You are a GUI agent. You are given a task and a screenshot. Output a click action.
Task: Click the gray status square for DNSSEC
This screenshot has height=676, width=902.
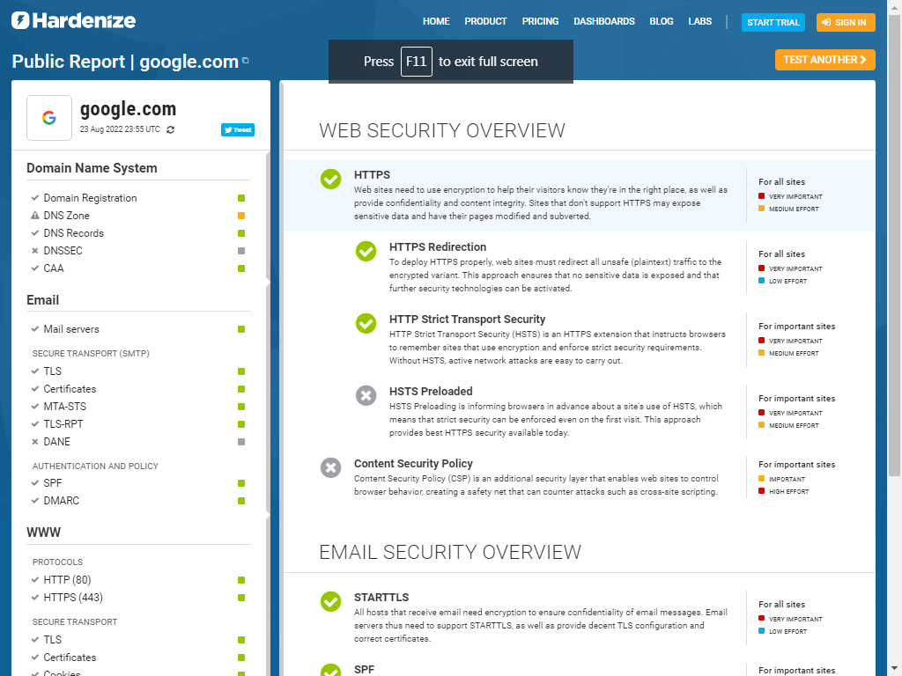(241, 251)
